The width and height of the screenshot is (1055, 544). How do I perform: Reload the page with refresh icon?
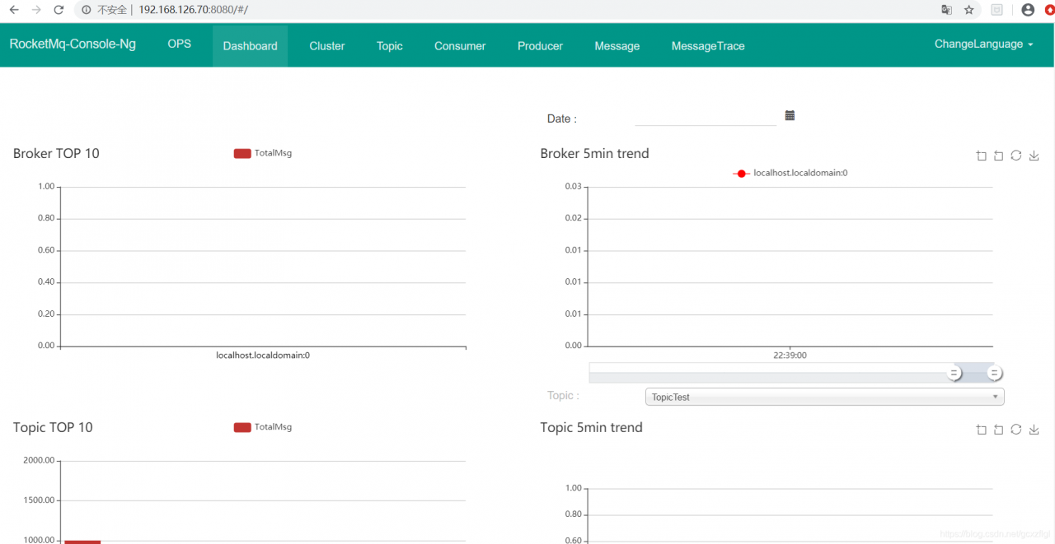pyautogui.click(x=59, y=10)
